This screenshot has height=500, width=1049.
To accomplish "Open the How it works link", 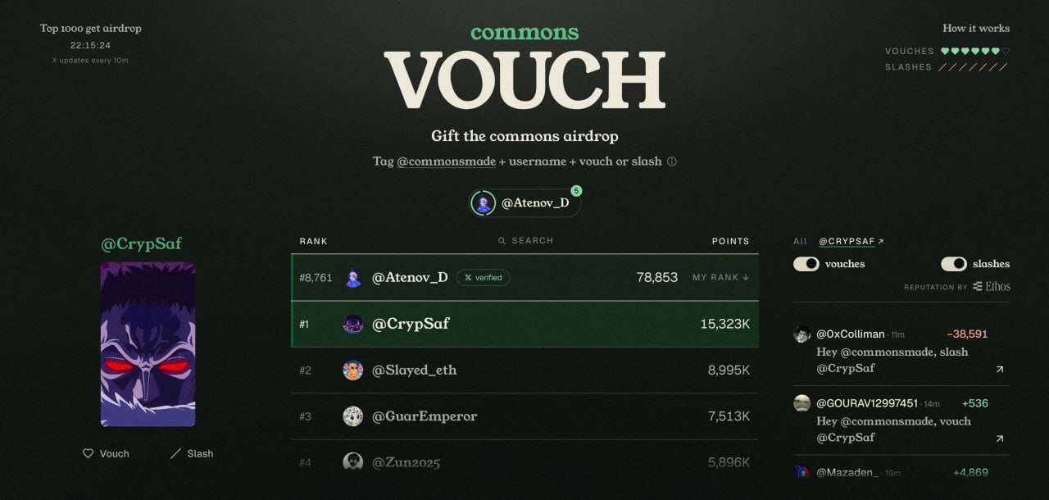I will [x=976, y=28].
